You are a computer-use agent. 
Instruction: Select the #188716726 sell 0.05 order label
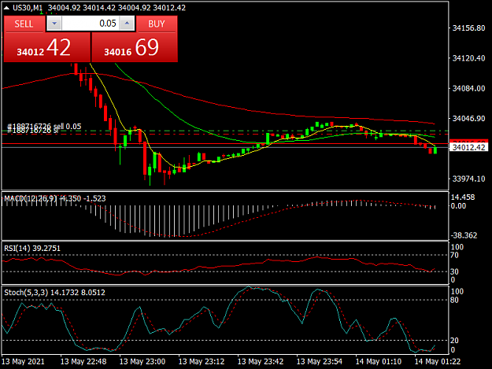[44, 127]
